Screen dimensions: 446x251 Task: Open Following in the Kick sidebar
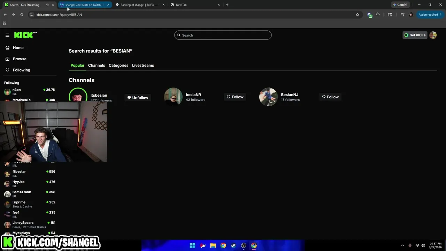(x=22, y=70)
